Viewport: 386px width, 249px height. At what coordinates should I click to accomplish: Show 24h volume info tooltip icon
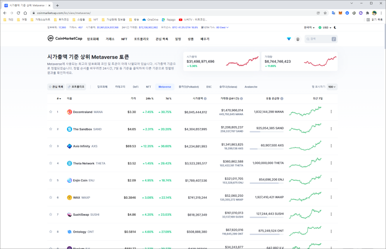click(x=242, y=99)
